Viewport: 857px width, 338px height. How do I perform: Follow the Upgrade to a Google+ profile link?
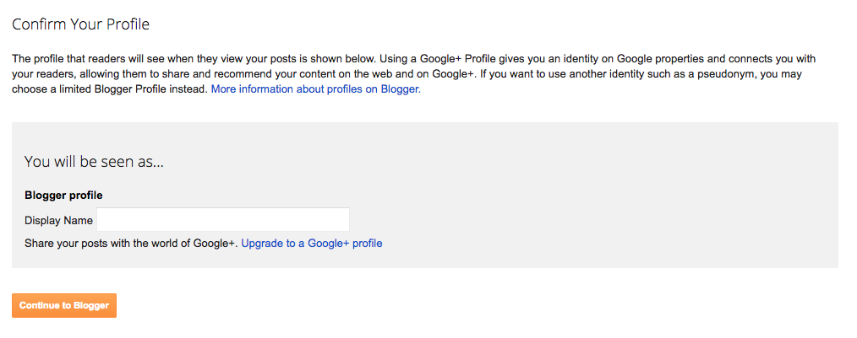pyautogui.click(x=311, y=244)
